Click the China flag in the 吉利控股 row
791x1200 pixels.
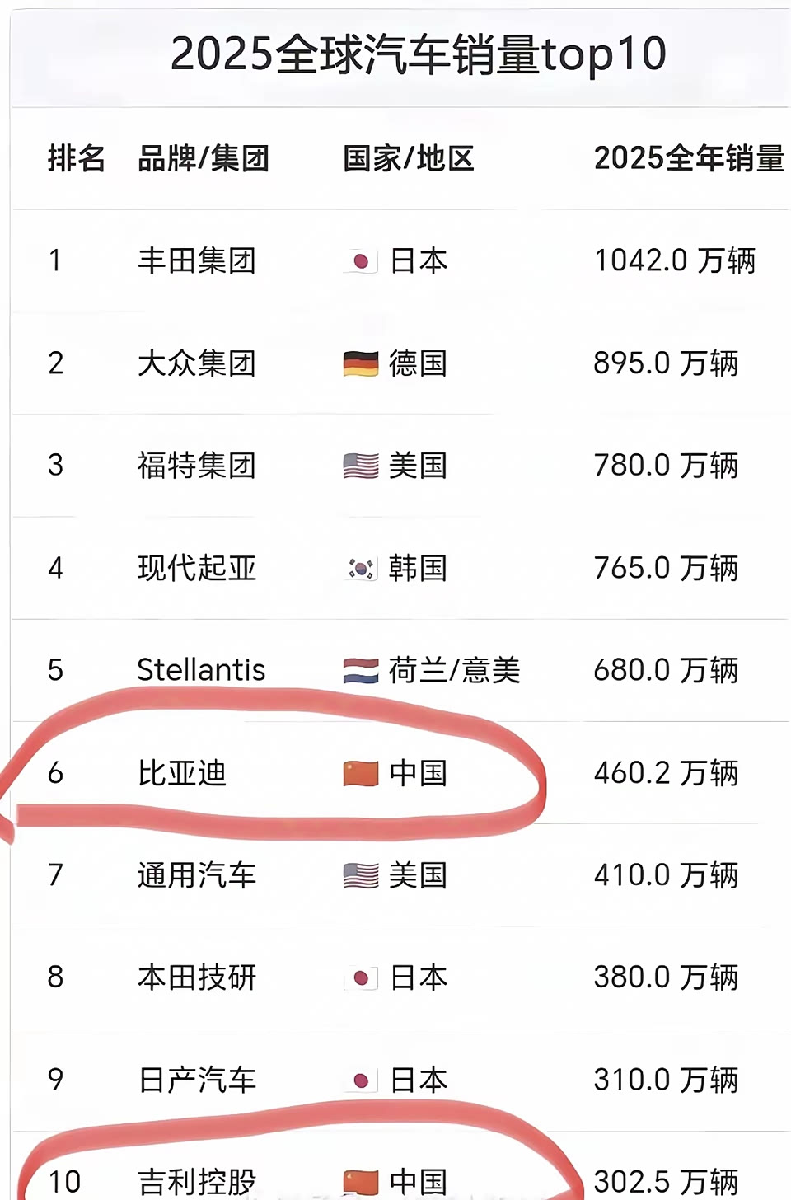pyautogui.click(x=360, y=1182)
